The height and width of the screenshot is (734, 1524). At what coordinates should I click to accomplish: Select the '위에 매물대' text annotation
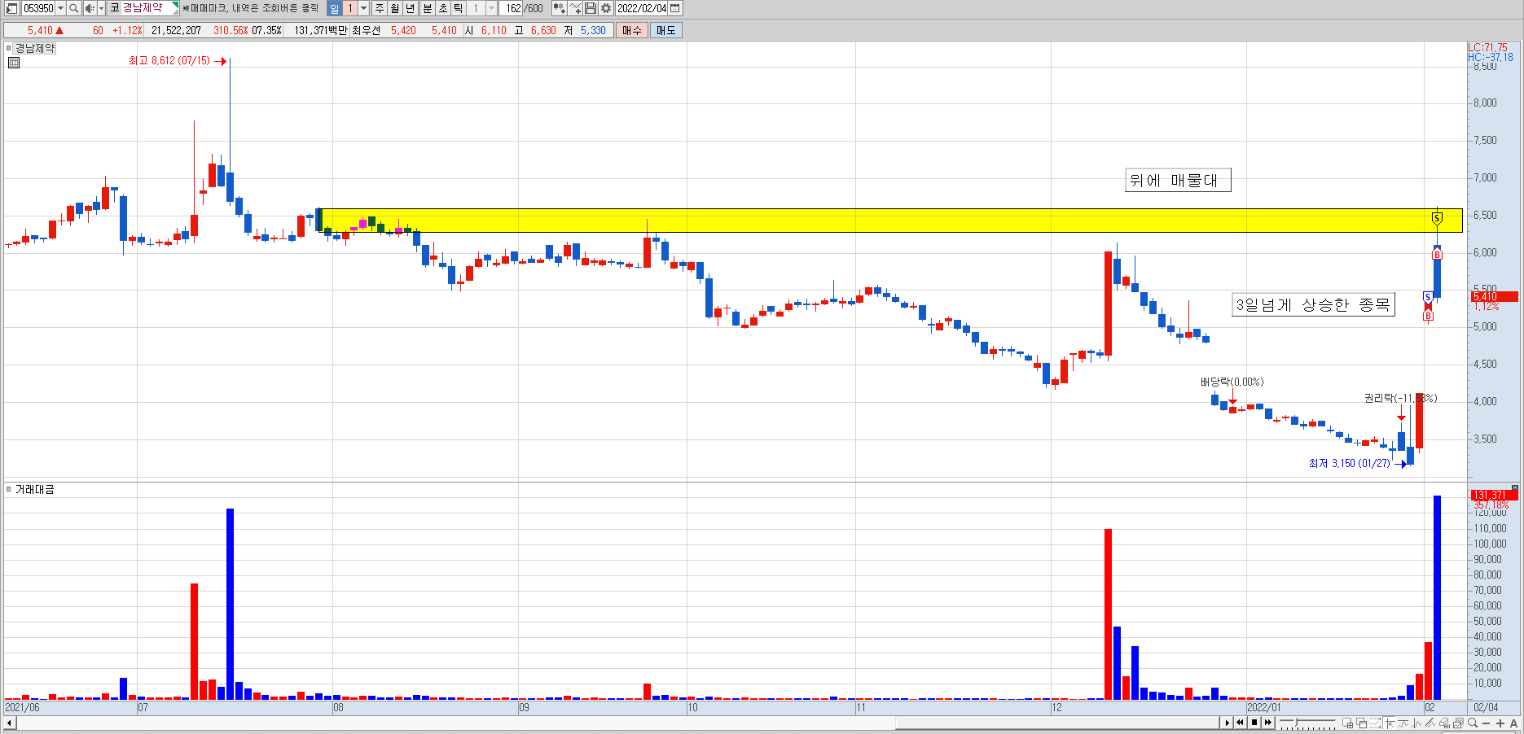click(x=1178, y=180)
